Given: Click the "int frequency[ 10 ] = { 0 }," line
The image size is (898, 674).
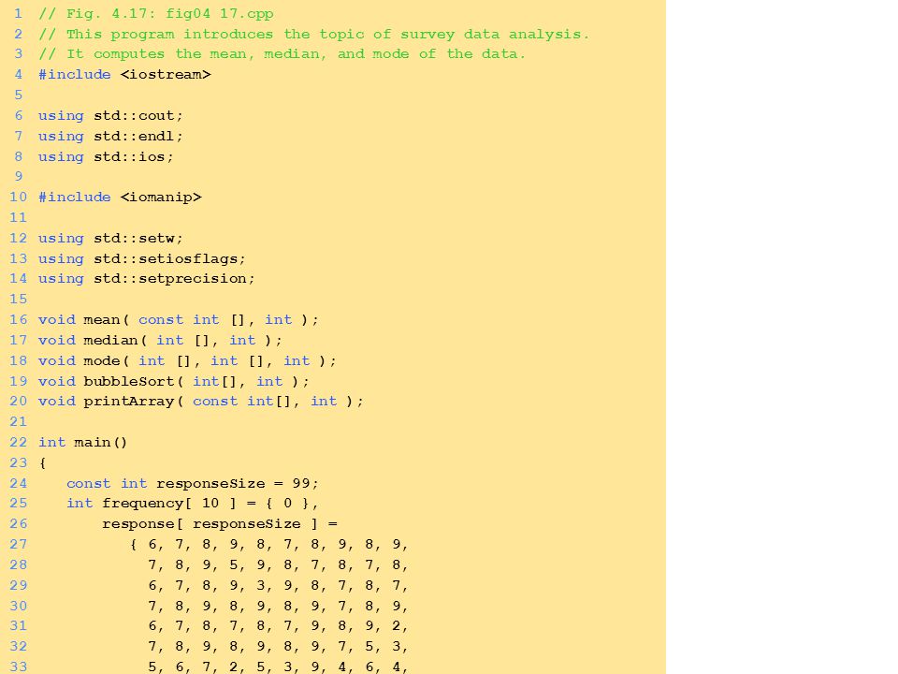Looking at the screenshot, I should point(192,504).
